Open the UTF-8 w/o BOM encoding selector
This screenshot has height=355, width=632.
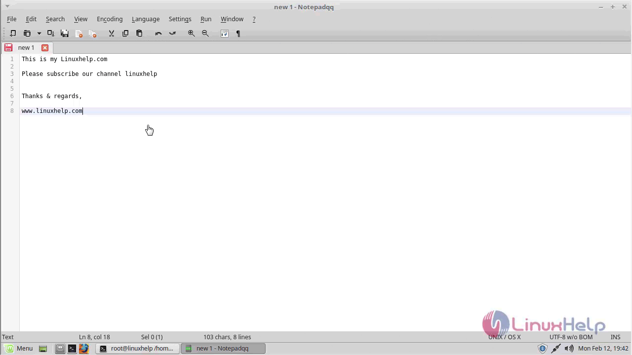(571, 337)
